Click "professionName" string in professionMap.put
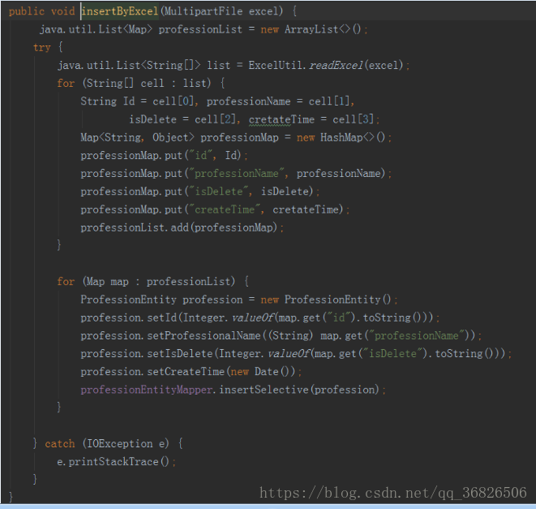 237,174
